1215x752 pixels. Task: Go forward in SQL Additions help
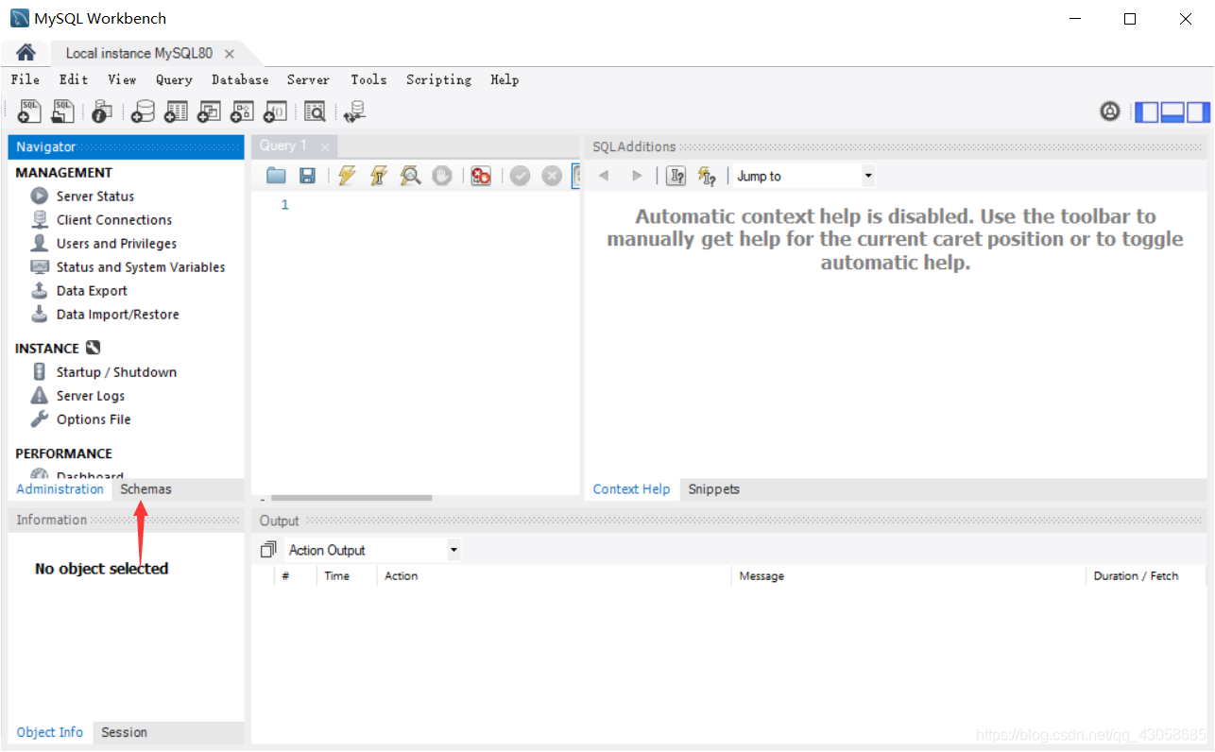[637, 176]
